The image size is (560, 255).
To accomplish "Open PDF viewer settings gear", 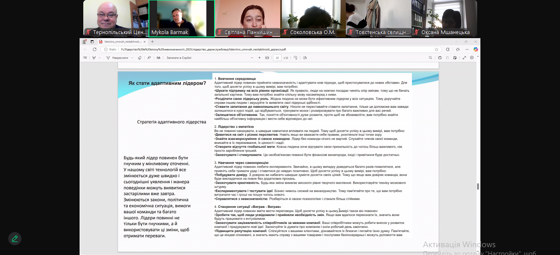I will tap(472, 58).
